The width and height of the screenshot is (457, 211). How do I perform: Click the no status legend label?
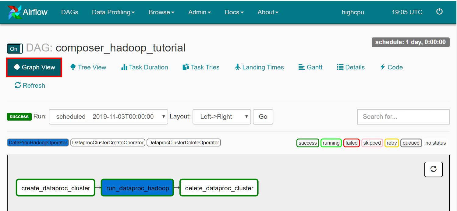tap(436, 143)
